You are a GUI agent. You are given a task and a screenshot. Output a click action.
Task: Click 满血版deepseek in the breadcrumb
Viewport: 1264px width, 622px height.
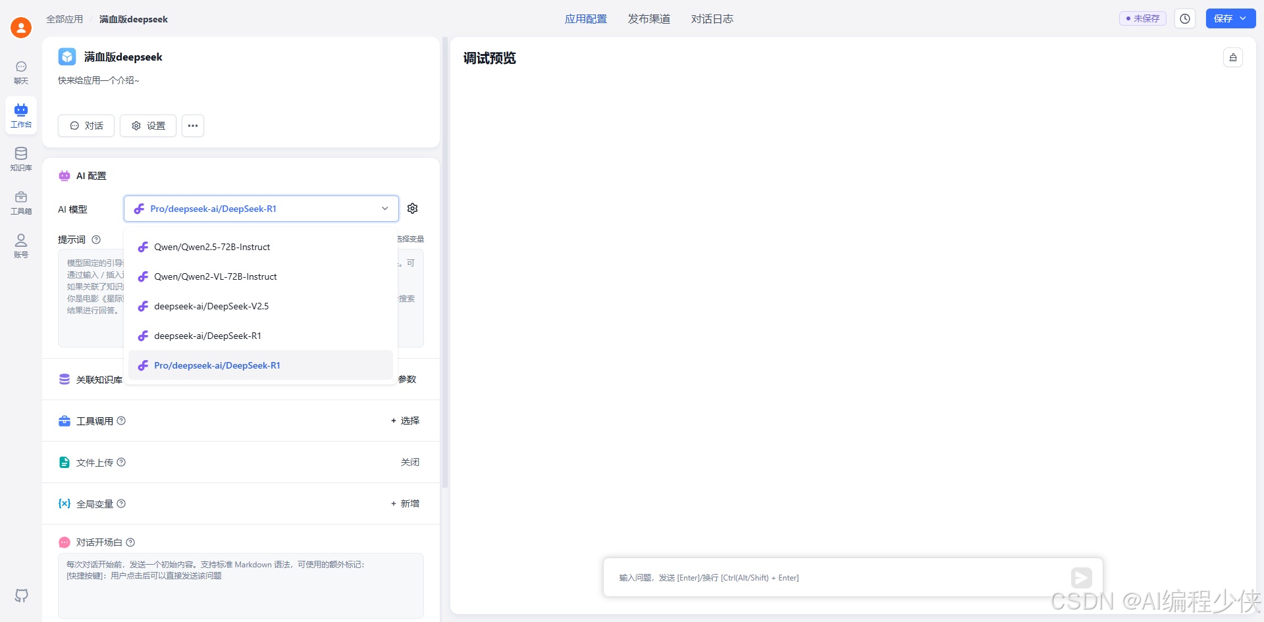click(x=134, y=19)
